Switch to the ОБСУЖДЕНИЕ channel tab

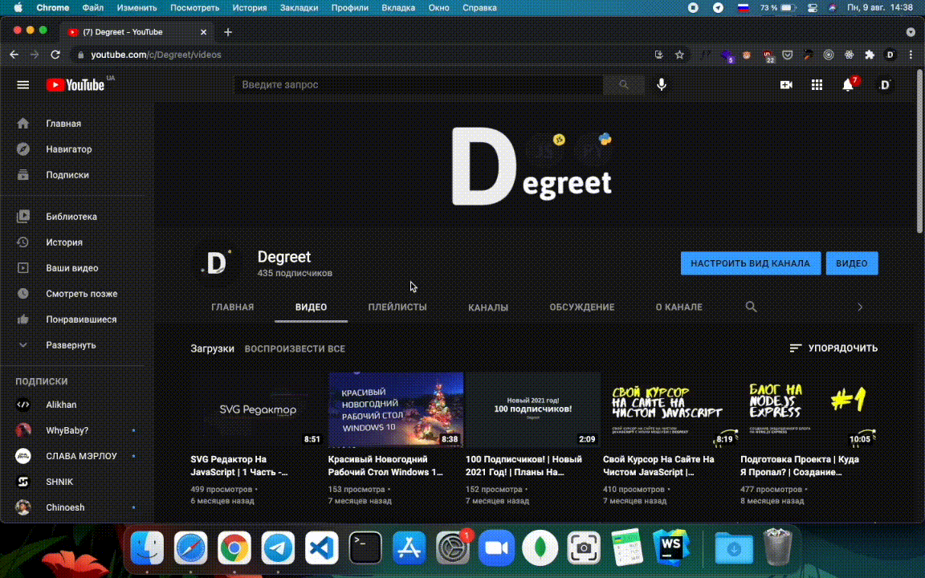pyautogui.click(x=581, y=307)
